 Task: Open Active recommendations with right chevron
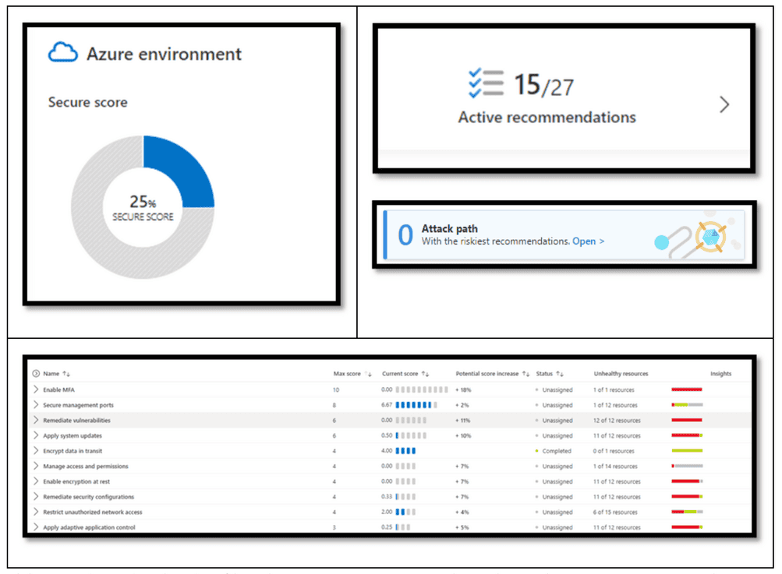click(724, 104)
